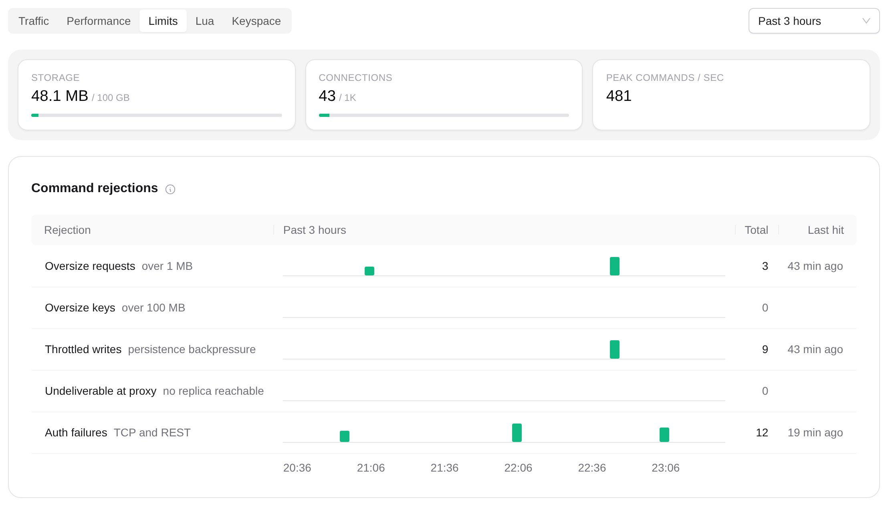Select the Throttled writes row label
The width and height of the screenshot is (888, 506).
(83, 349)
